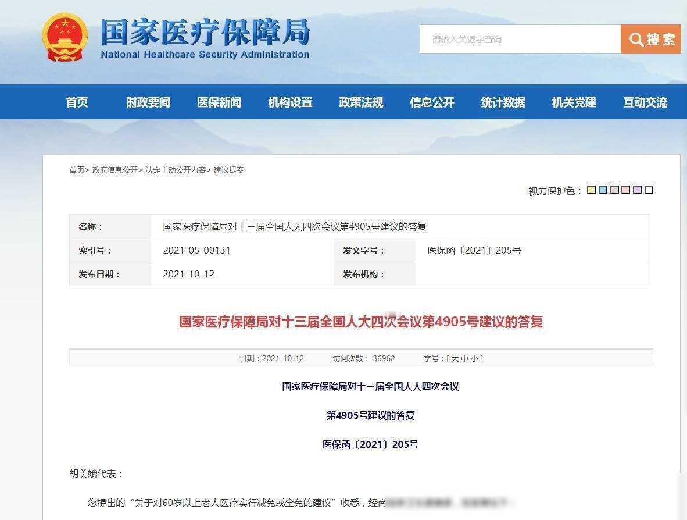Click the 国家医疗保障局 site title text
This screenshot has height=520, width=687.
pyautogui.click(x=205, y=32)
